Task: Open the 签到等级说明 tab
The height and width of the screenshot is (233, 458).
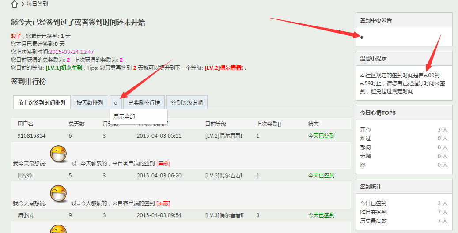Action: pyautogui.click(x=187, y=103)
